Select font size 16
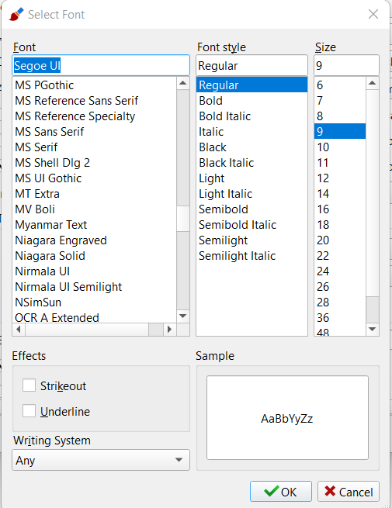 340,209
